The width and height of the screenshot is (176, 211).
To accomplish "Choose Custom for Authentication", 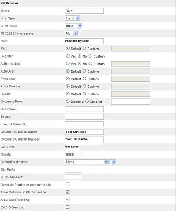I will (x=90, y=63).
